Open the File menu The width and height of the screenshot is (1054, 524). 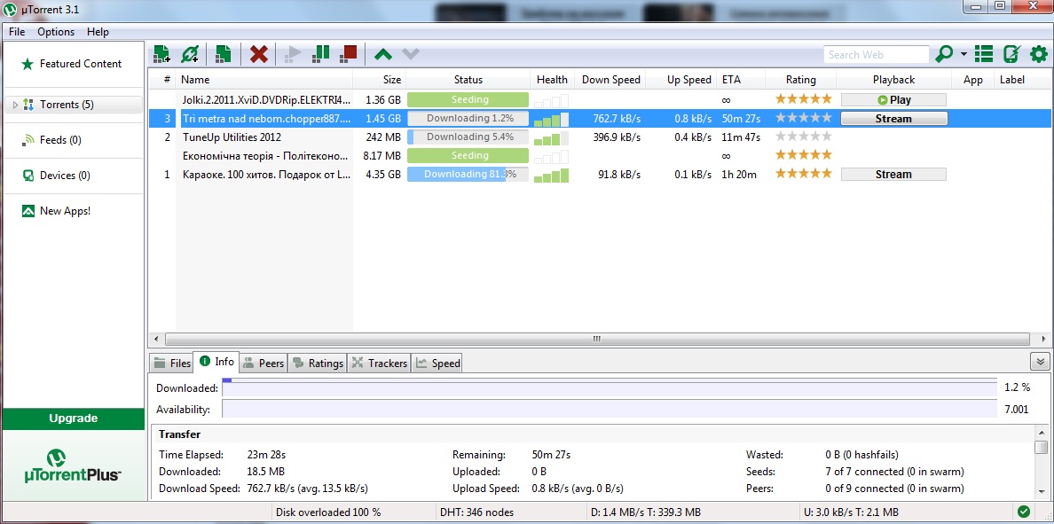click(17, 32)
